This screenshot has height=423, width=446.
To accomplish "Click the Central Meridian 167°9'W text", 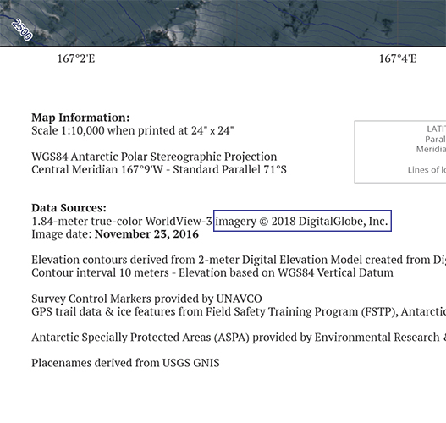I will pyautogui.click(x=97, y=169).
